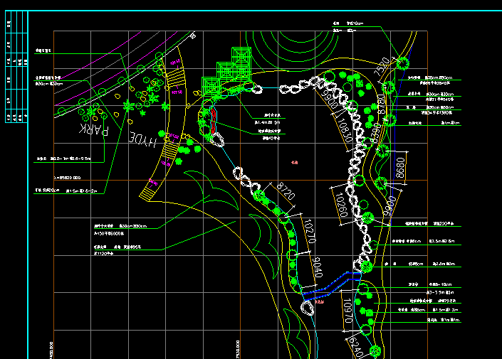Select the 6240 dimension label
The height and width of the screenshot is (359, 502).
tap(356, 348)
